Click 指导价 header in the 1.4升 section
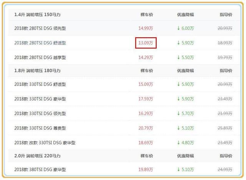 tap(226, 15)
